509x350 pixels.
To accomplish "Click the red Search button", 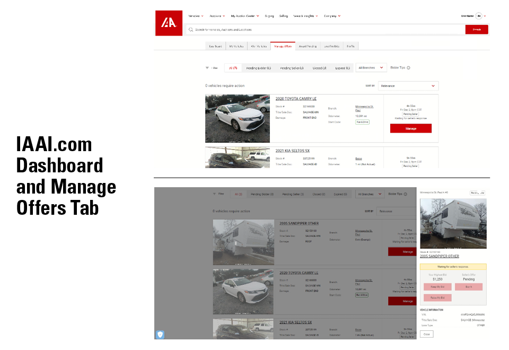I will click(477, 30).
